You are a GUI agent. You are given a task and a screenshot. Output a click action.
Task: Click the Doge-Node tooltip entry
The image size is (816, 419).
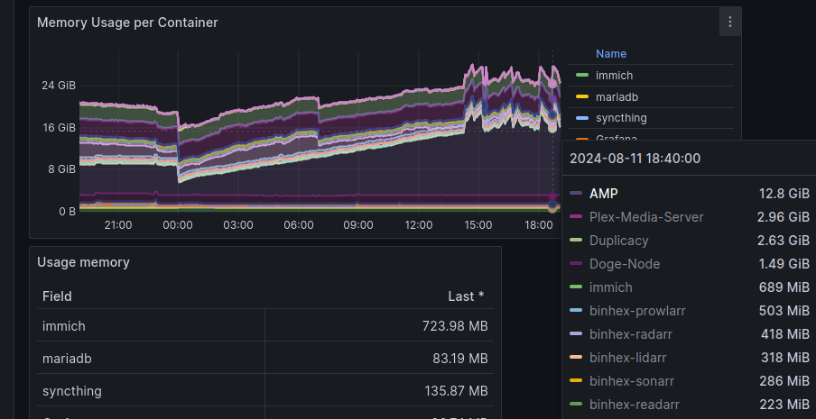(x=625, y=264)
